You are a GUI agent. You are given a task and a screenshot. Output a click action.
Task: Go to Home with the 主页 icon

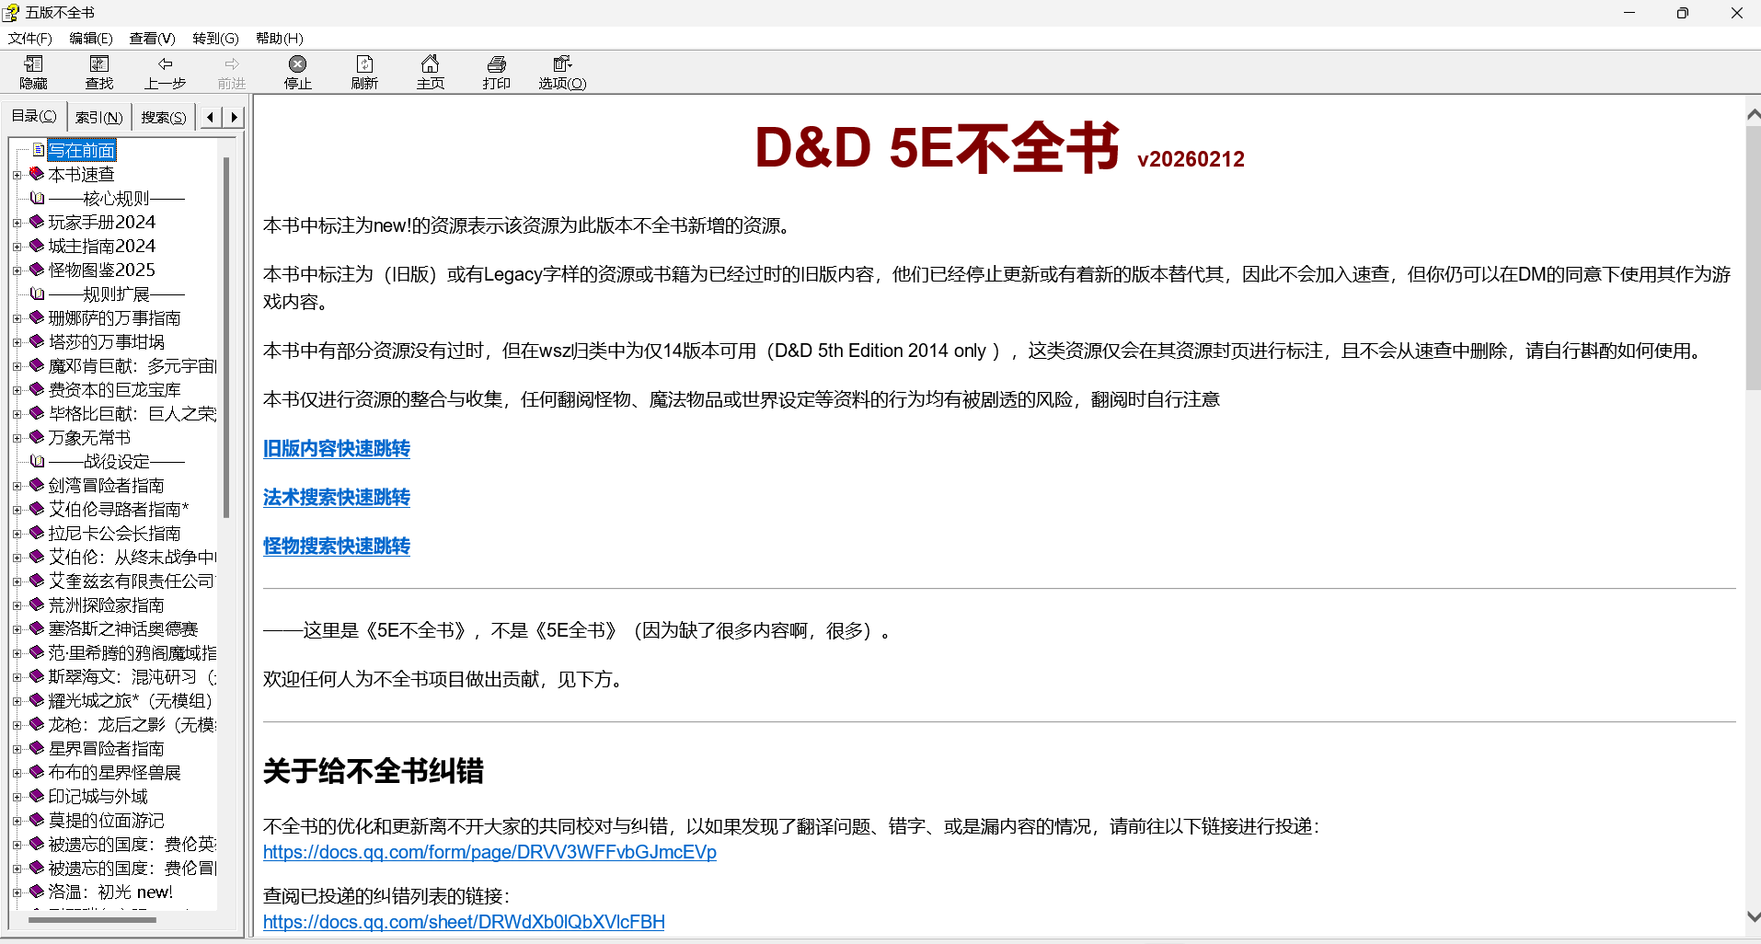click(430, 63)
